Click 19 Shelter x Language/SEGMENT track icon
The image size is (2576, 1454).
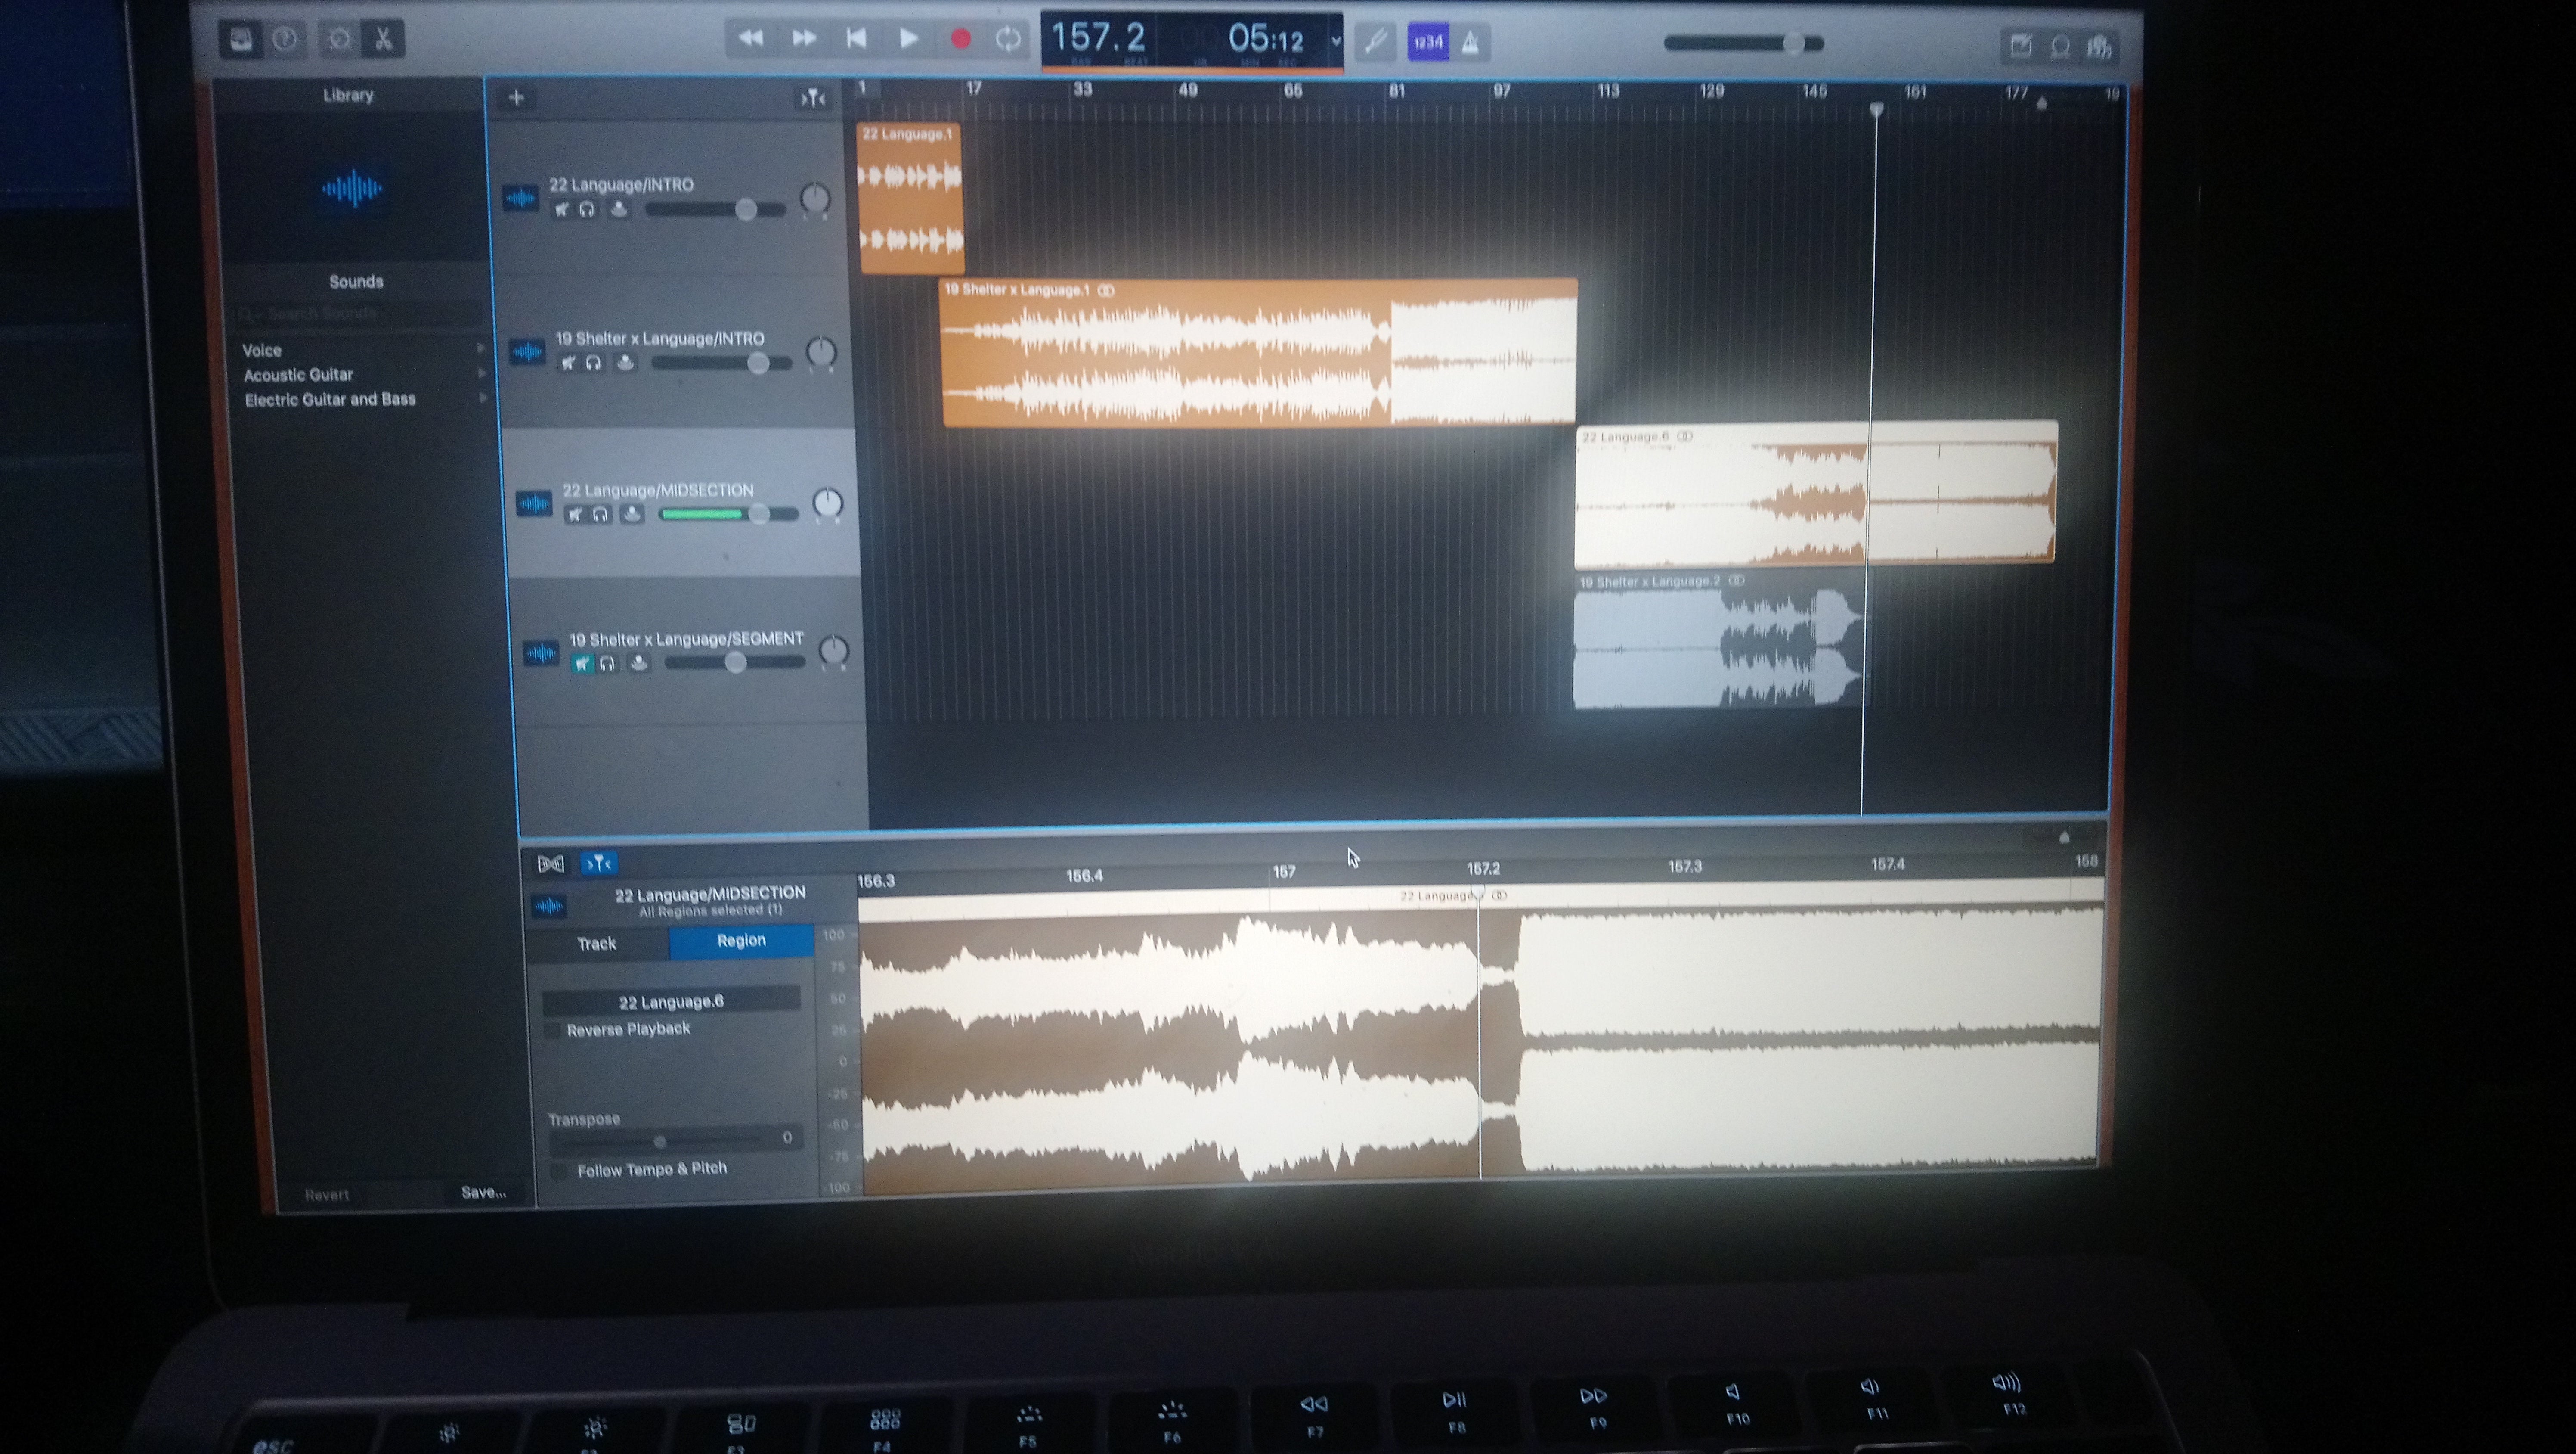coord(541,653)
